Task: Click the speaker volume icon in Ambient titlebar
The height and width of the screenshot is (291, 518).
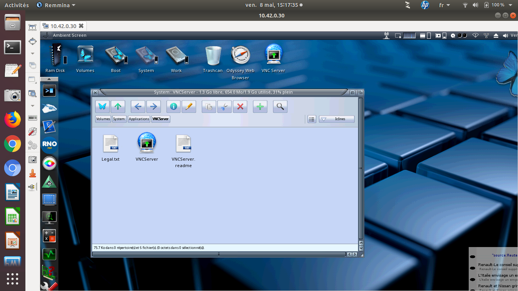Action: (x=505, y=35)
